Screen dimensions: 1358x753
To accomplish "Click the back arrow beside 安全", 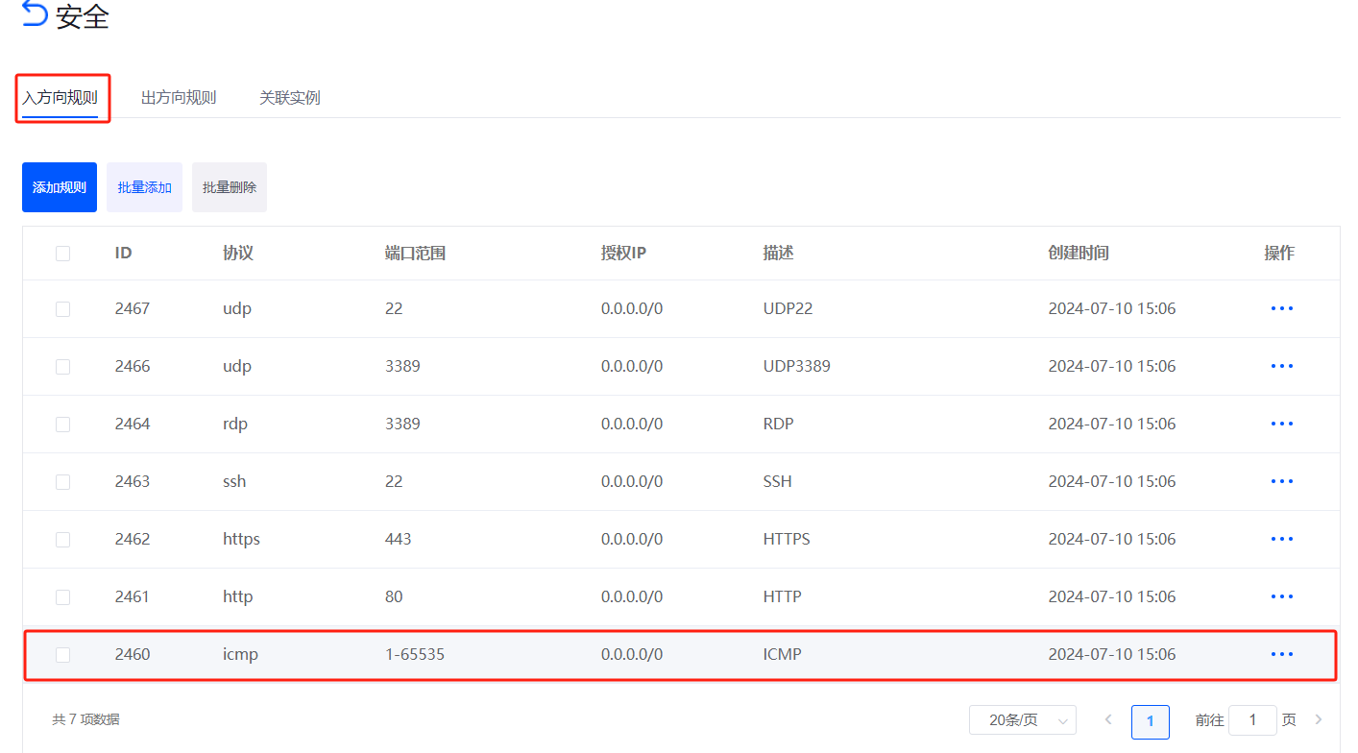I will coord(35,12).
